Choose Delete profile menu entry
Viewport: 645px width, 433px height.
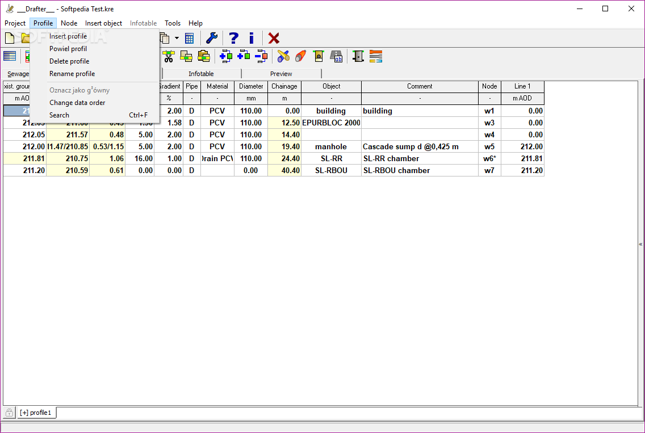point(95,61)
